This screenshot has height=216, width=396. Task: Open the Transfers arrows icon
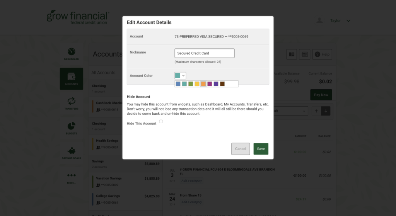pyautogui.click(x=72, y=101)
